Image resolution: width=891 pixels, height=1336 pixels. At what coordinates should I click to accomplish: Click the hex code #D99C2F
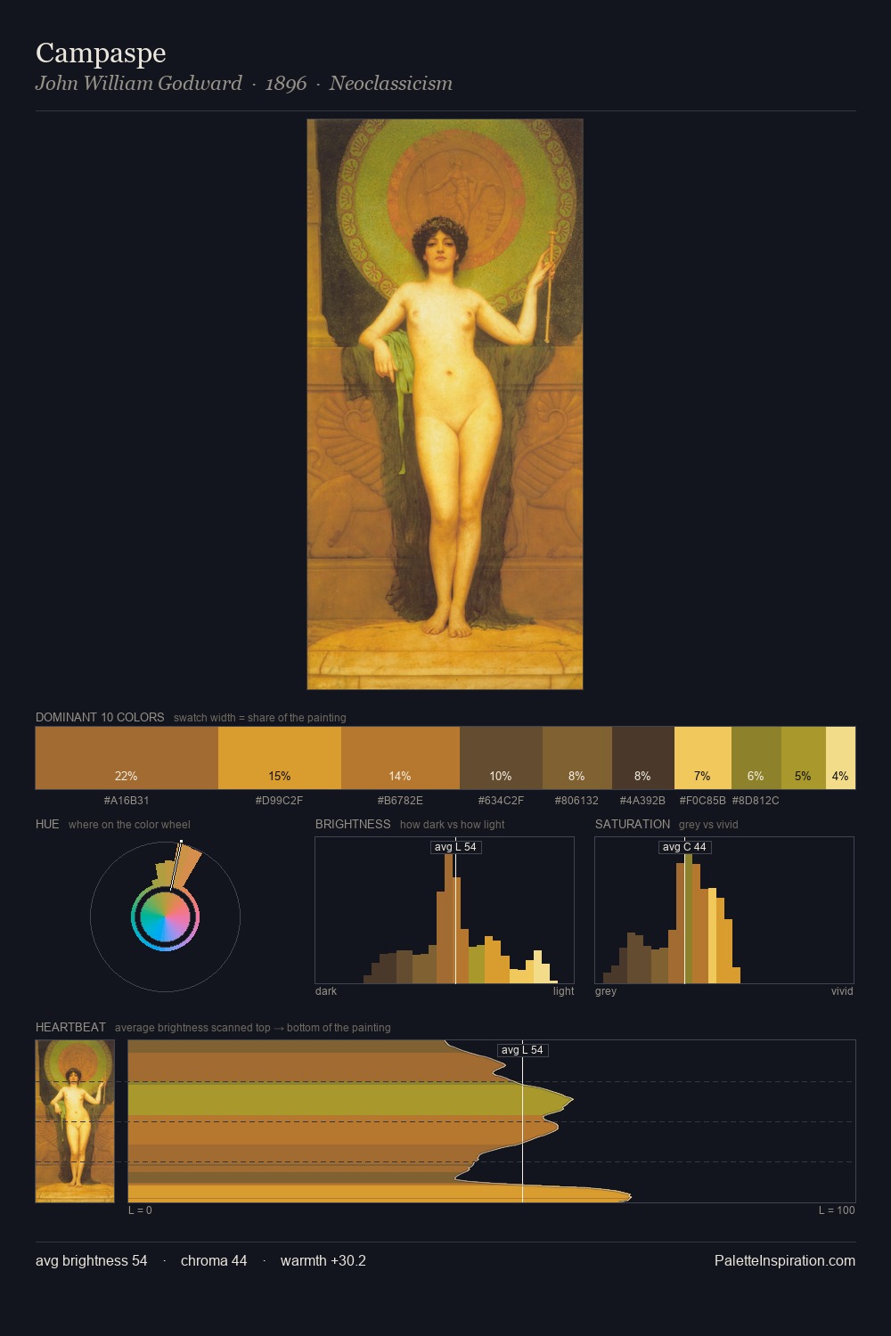pos(279,801)
